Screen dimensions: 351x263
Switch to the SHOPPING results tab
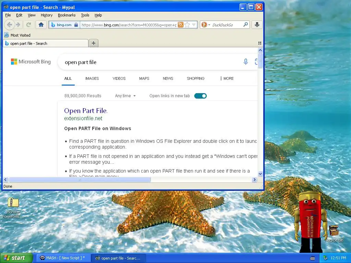pos(196,78)
